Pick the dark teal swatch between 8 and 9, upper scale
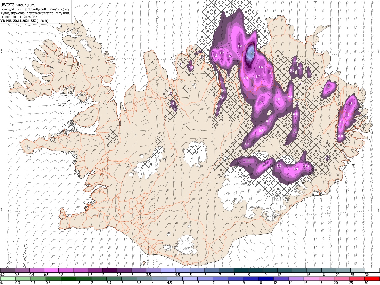Viewport: 380px width, 285px height. tap(240, 270)
